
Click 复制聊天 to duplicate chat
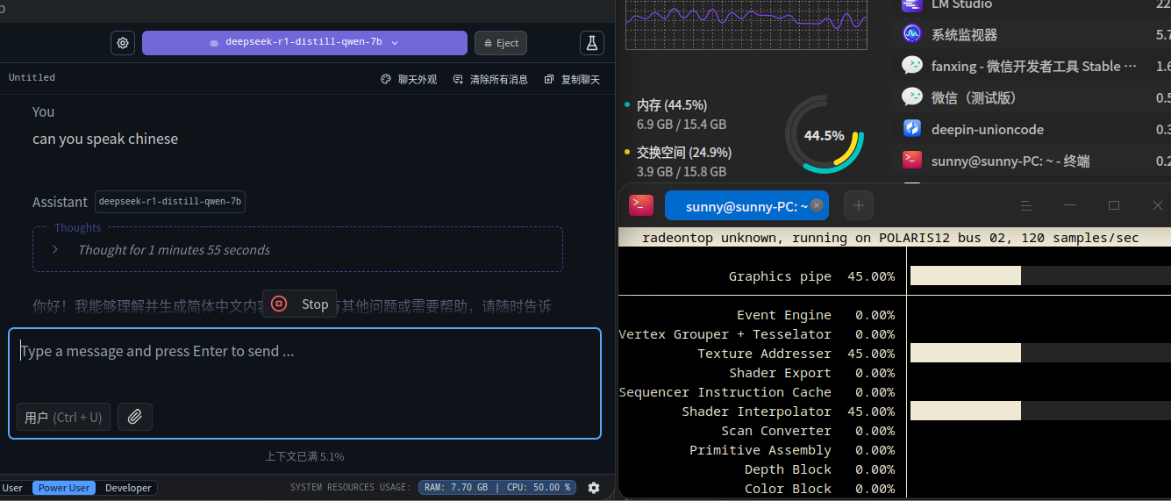pos(572,79)
